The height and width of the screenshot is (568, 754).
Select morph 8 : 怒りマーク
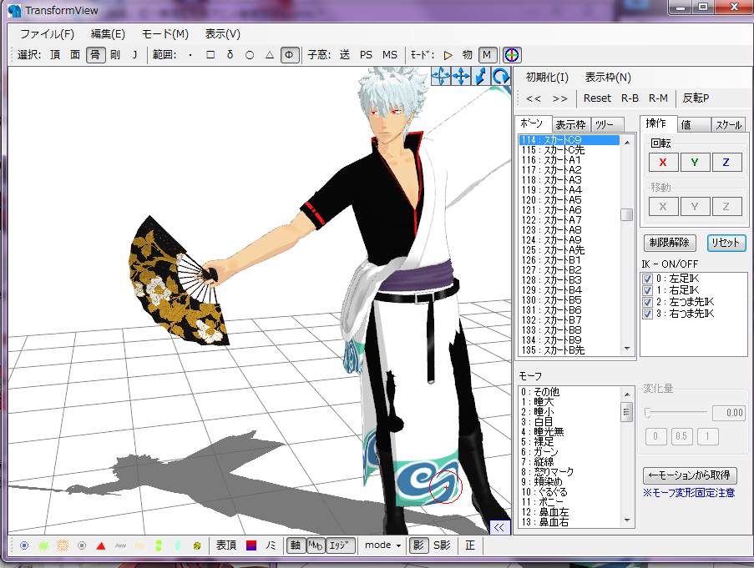(x=569, y=471)
